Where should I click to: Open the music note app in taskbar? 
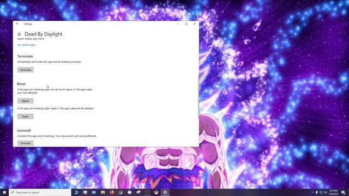point(121,192)
